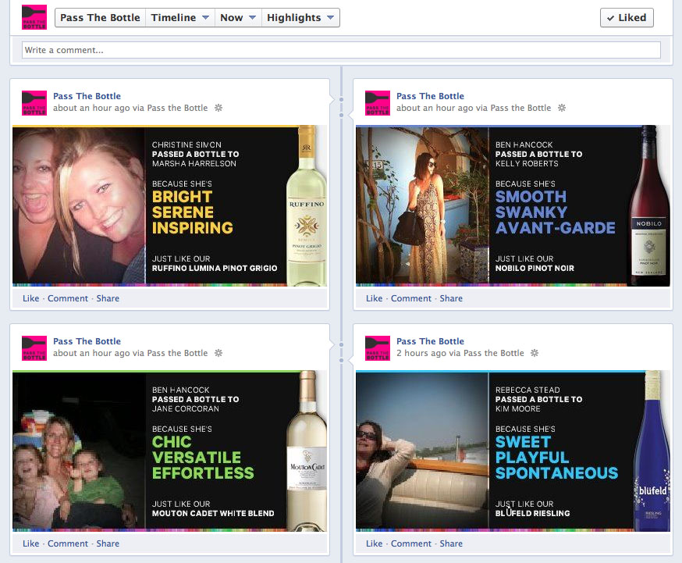Click 'about an hour ago' on Christine Simon post
Screen dimensions: 682x563
point(92,108)
